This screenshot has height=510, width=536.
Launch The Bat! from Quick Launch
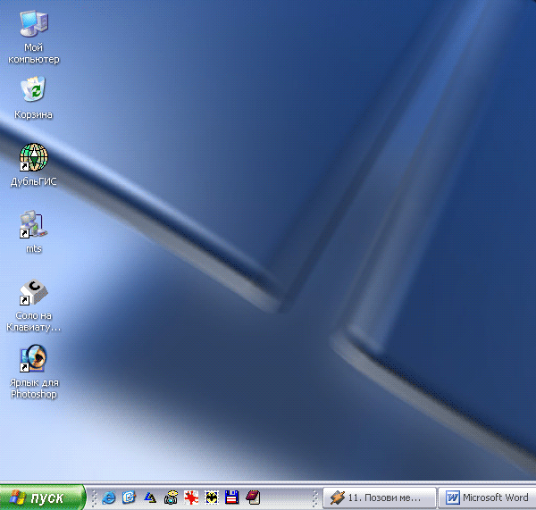tap(212, 497)
